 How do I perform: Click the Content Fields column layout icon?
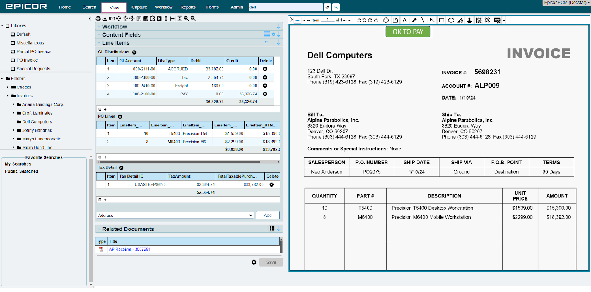tap(267, 34)
